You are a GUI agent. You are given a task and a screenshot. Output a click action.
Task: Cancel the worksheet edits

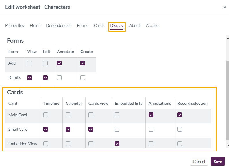coord(199,162)
